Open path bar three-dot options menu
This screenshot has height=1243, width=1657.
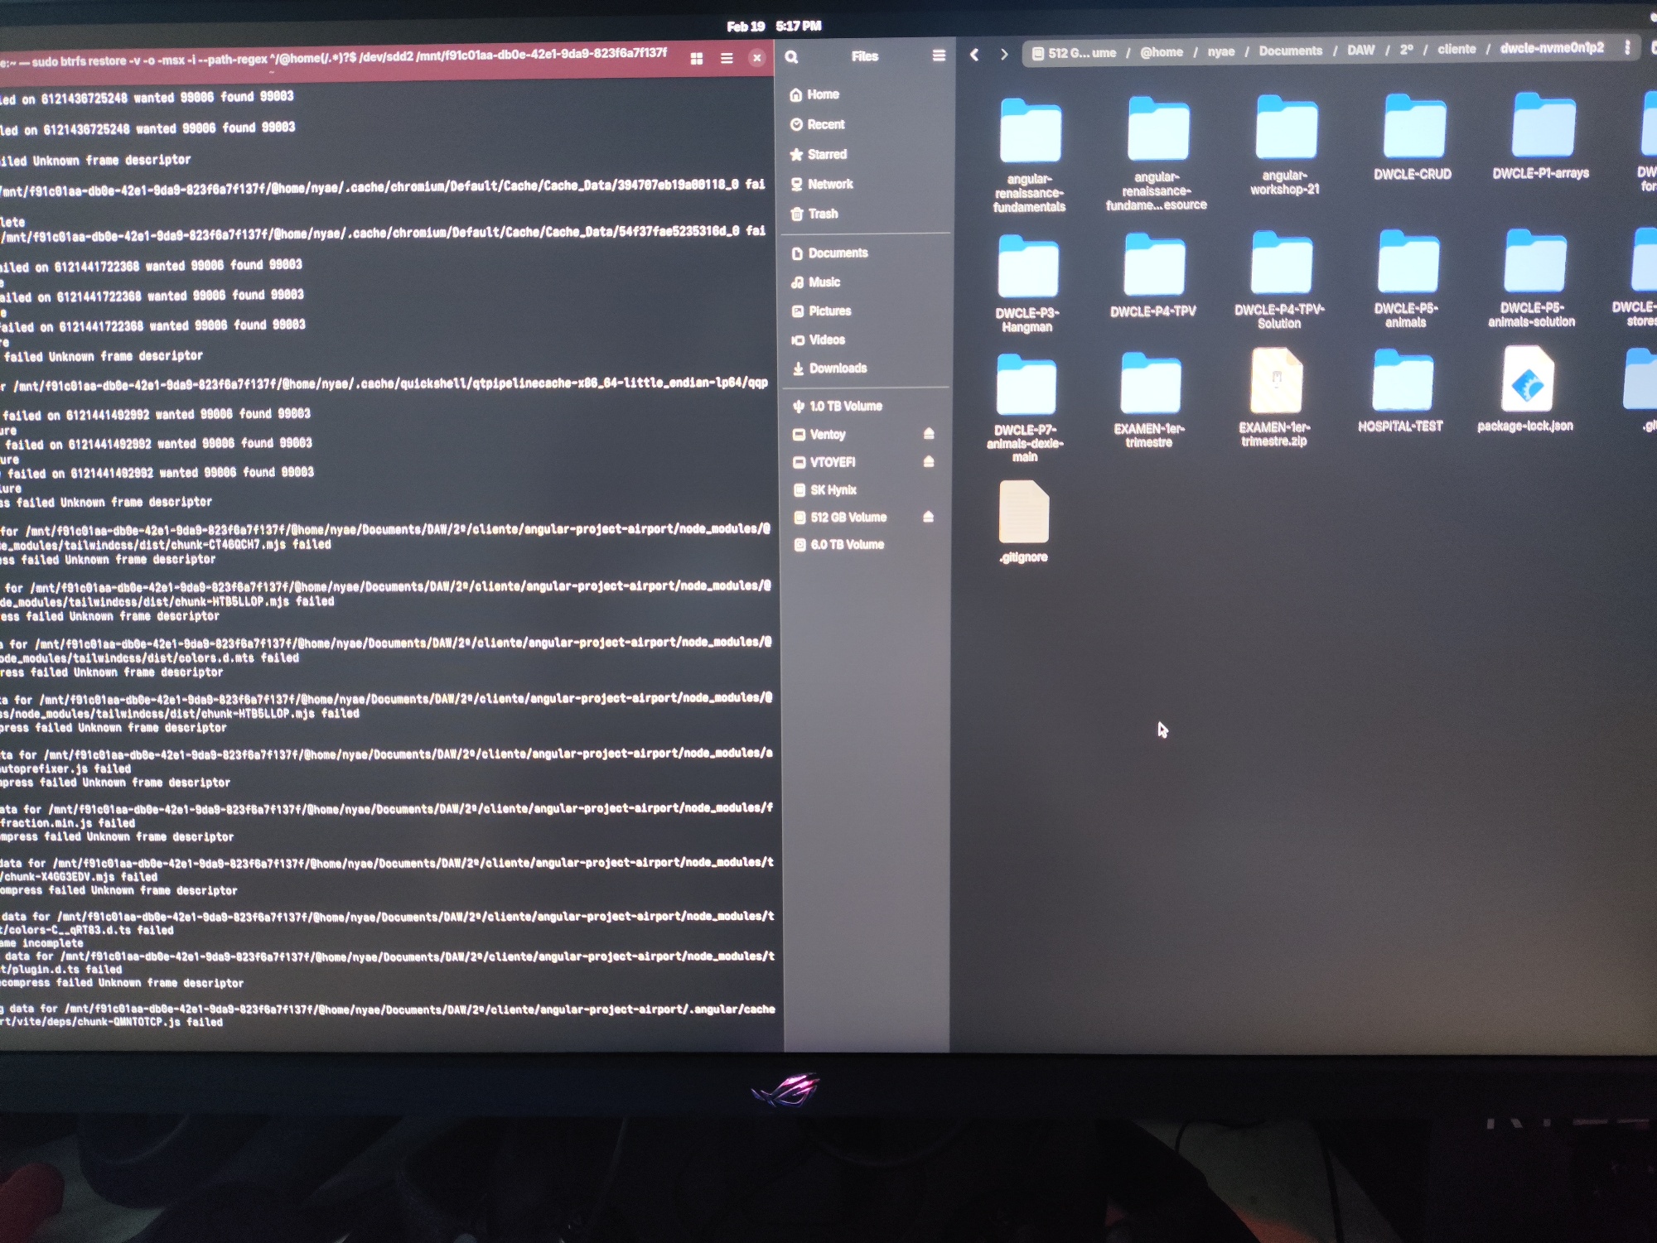1627,48
